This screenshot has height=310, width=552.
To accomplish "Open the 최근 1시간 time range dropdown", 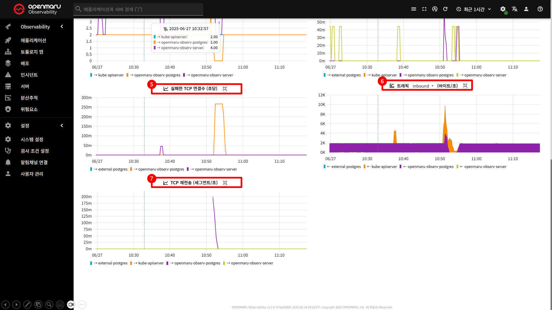I will [x=474, y=9].
